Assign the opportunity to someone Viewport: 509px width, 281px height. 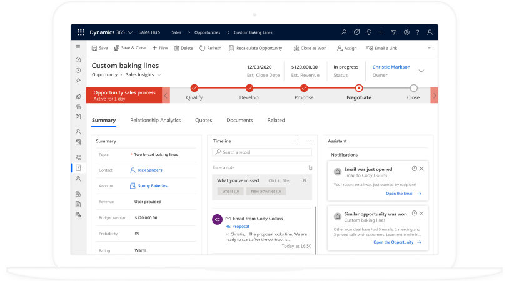pos(346,48)
